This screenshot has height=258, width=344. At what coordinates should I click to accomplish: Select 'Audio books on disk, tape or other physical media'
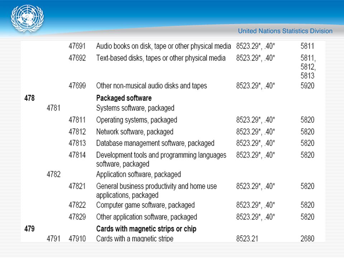(163, 46)
